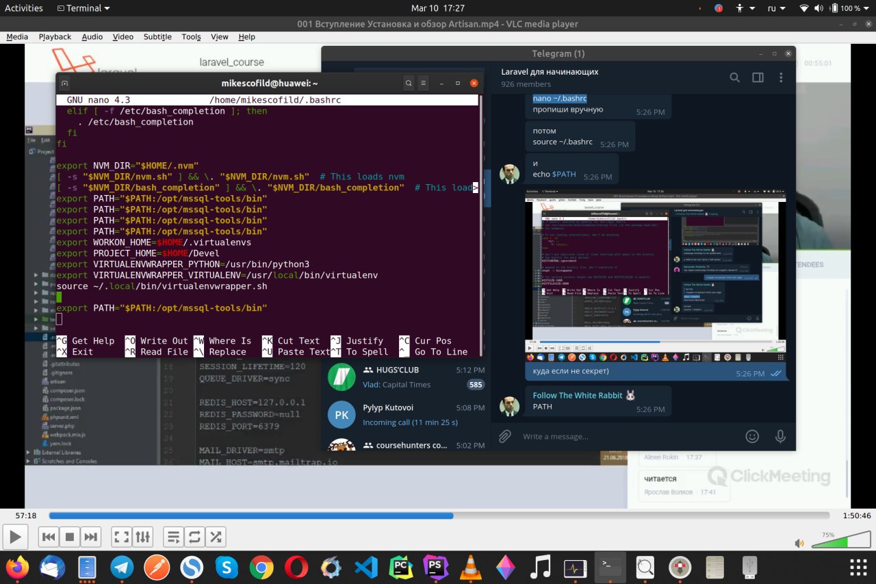This screenshot has width=876, height=584.
Task: Open the ru keyboard layout menu
Action: click(x=775, y=8)
